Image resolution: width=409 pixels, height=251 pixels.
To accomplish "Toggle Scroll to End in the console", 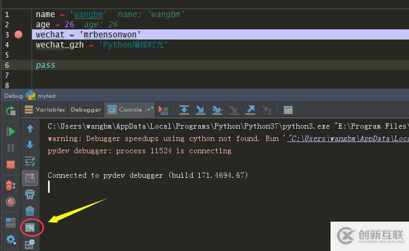I will click(x=30, y=177).
